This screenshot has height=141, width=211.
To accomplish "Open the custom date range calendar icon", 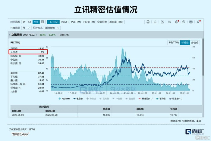I will coord(43,22).
